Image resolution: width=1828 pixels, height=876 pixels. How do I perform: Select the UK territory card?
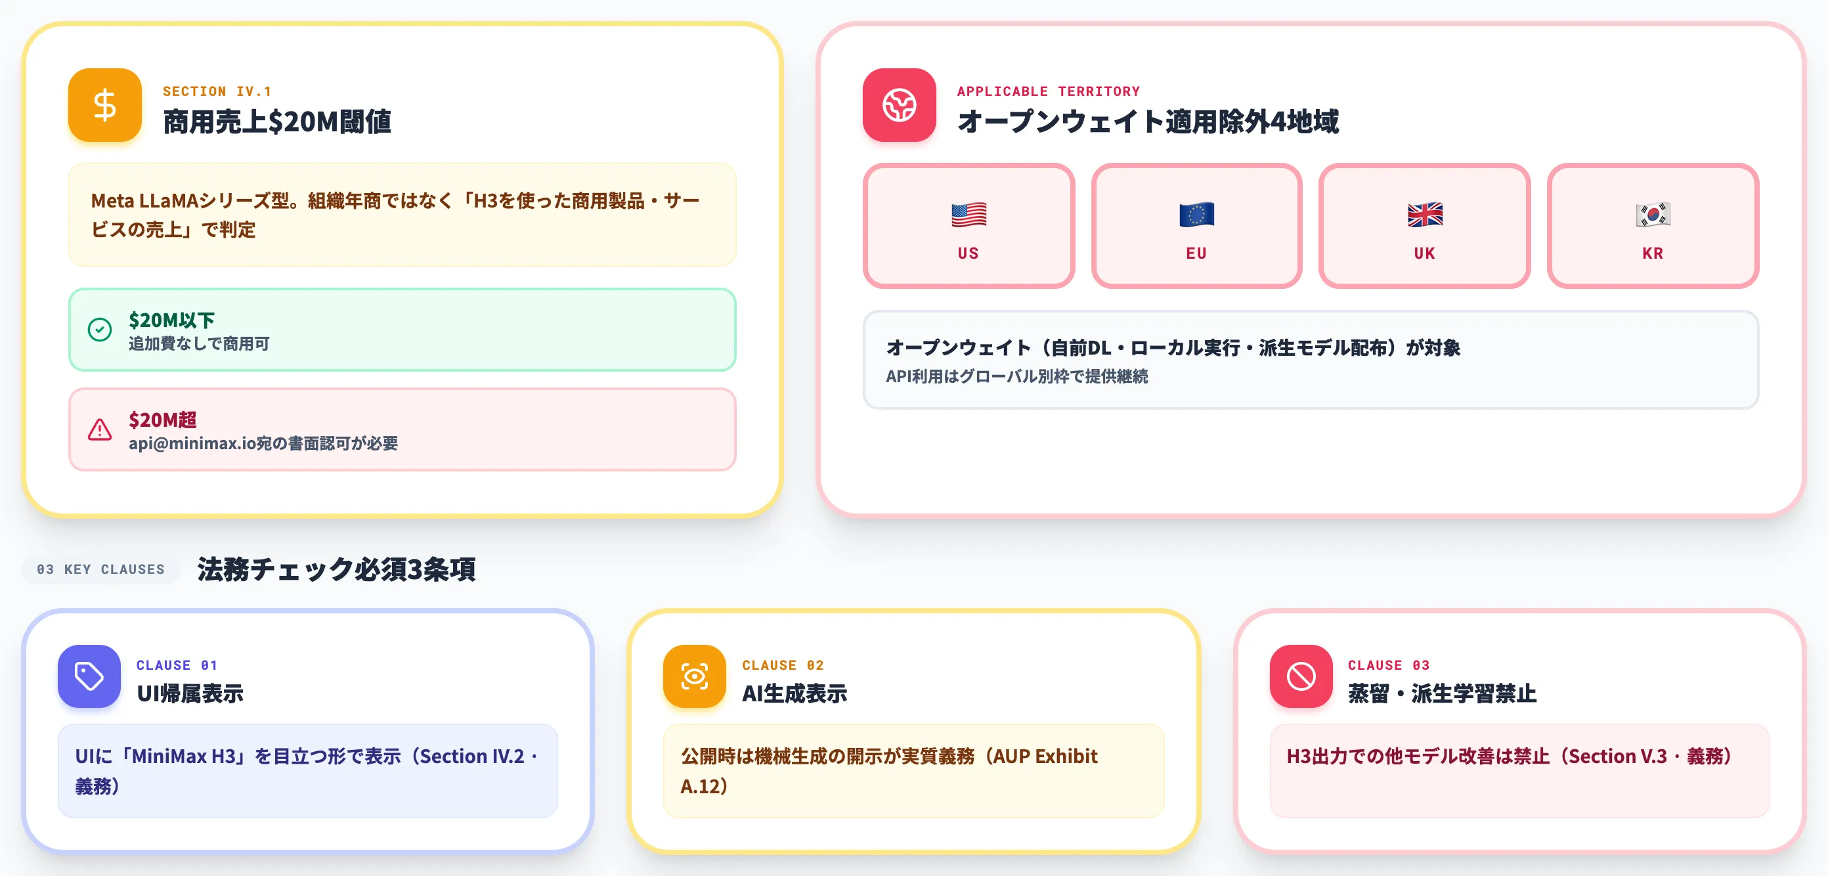1424,226
